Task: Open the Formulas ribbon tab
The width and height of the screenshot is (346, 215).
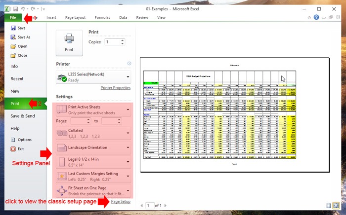Action: tap(102, 17)
